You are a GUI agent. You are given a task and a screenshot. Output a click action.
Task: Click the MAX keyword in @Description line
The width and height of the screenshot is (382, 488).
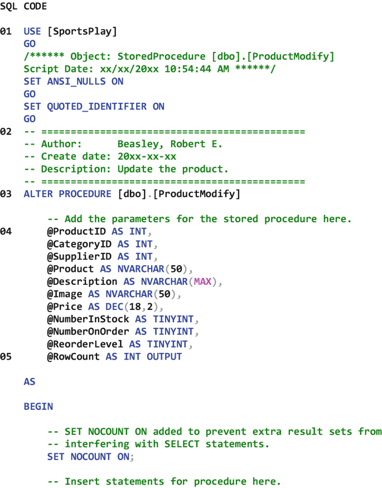pos(202,281)
